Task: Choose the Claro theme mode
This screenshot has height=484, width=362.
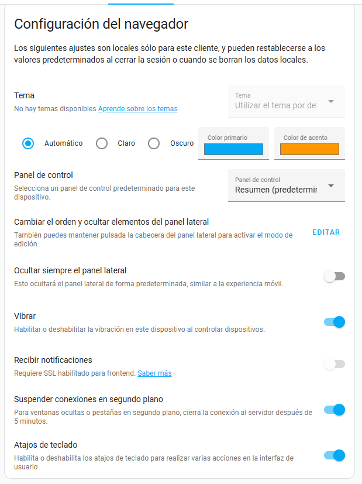Action: [102, 143]
